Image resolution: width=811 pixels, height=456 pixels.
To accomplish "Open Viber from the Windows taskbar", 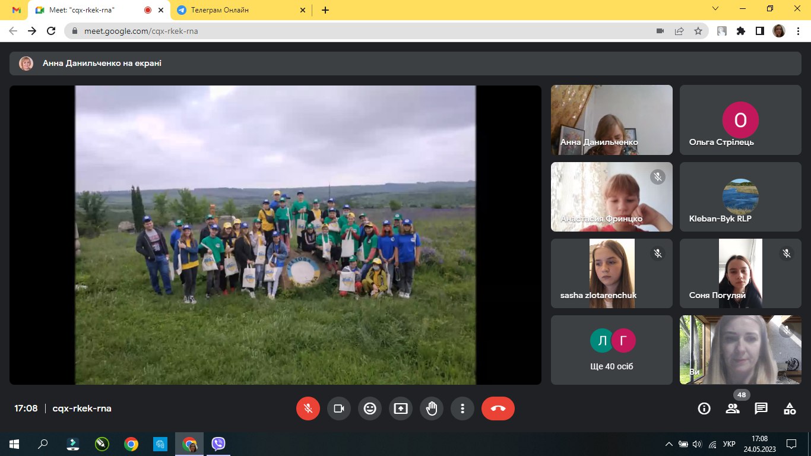I will pos(218,444).
